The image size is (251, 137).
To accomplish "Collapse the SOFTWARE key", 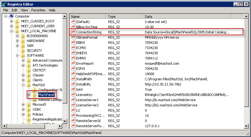I will pyautogui.click(x=17, y=56).
